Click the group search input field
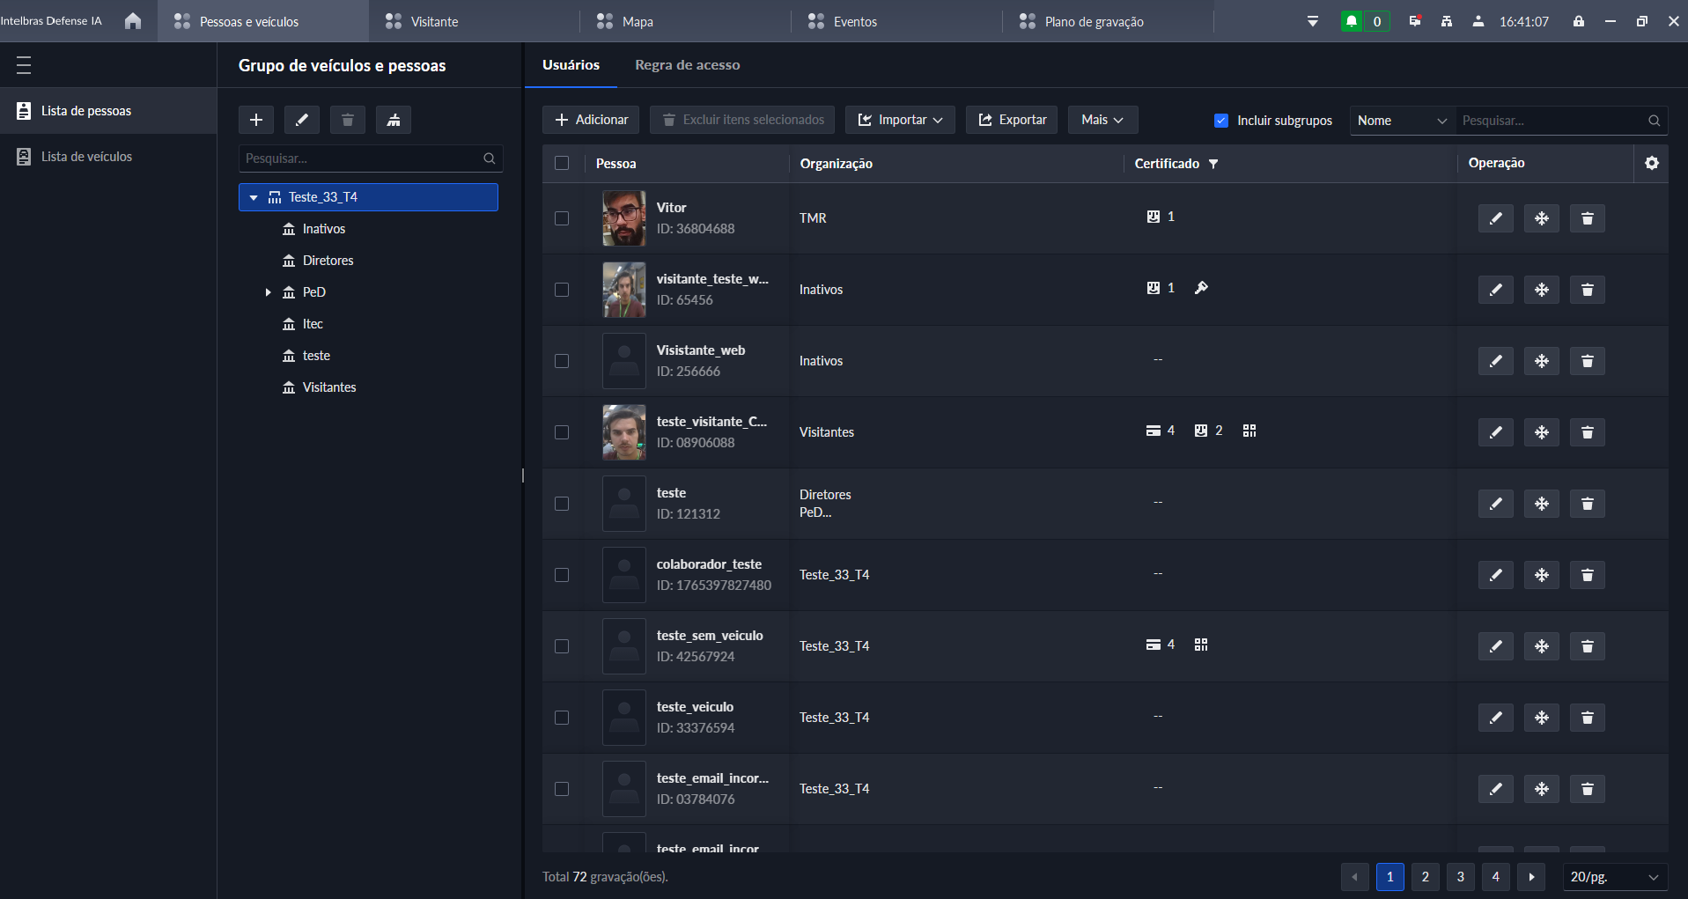The image size is (1688, 899). pyautogui.click(x=361, y=158)
